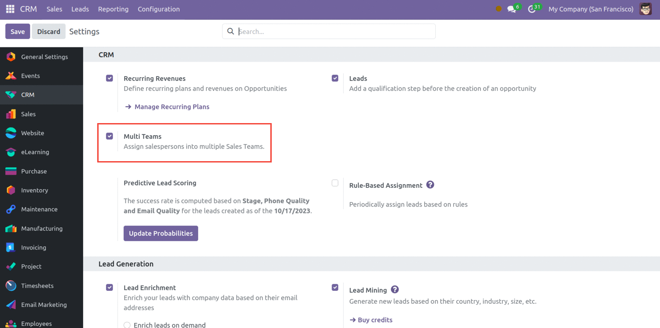Toggle the Multi Teams checkbox
Screen dimensions: 660x328
[109, 136]
